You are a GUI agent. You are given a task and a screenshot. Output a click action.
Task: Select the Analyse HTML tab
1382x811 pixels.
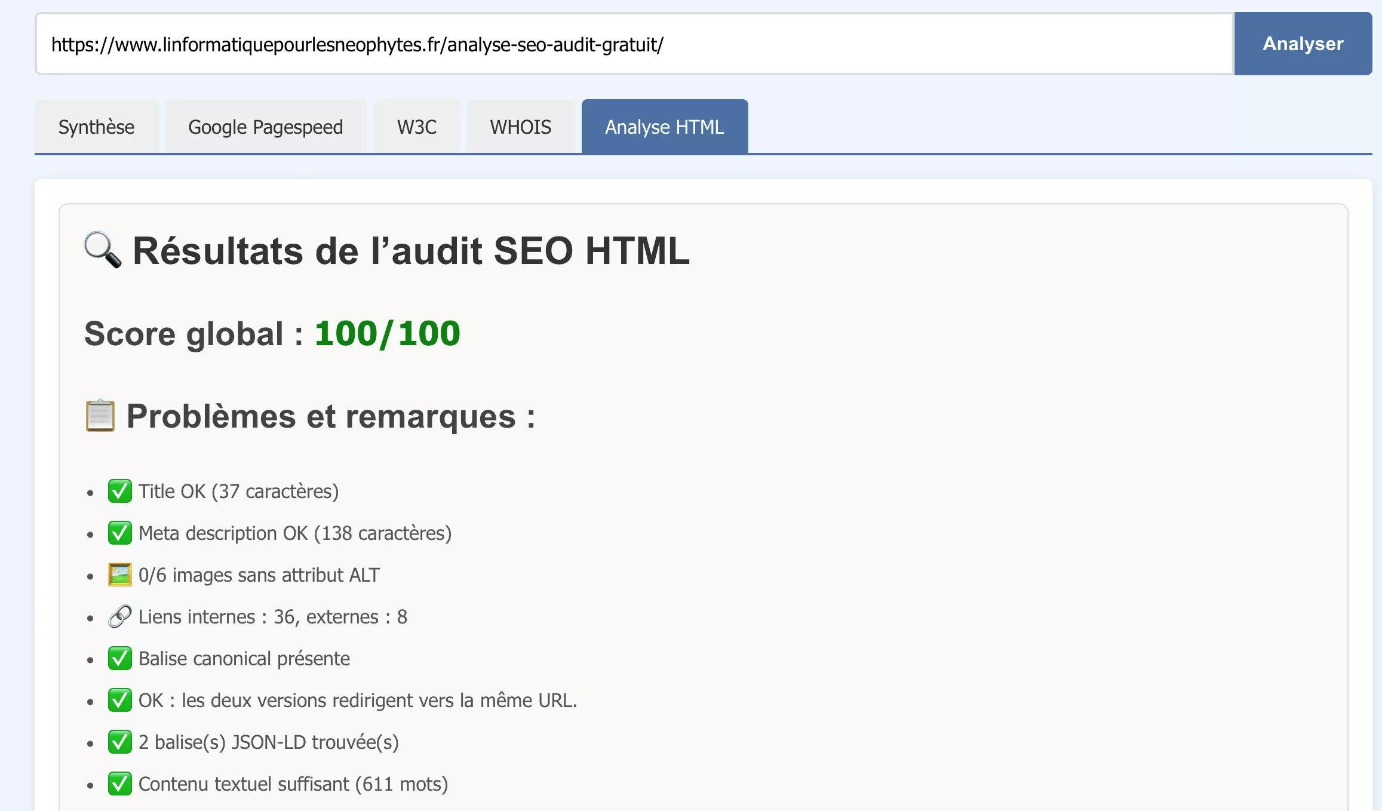coord(664,126)
